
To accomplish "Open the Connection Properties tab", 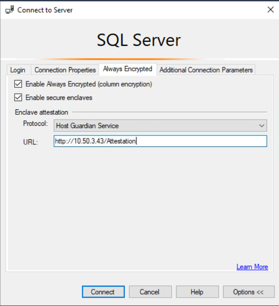I will tap(65, 70).
